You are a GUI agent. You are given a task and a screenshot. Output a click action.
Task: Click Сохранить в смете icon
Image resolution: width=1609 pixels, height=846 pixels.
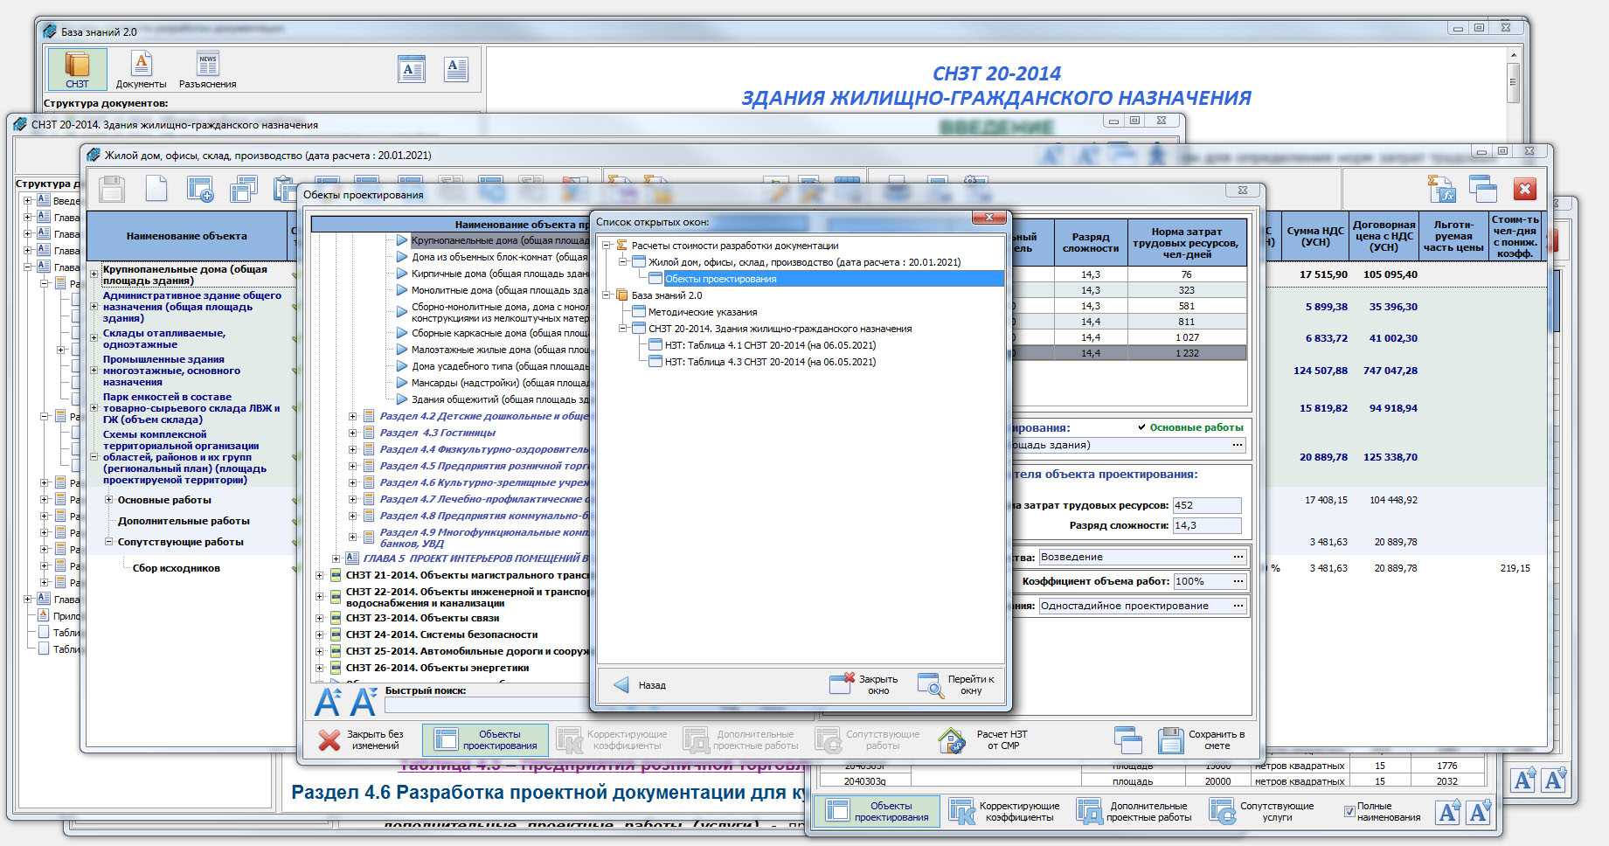pos(1170,740)
